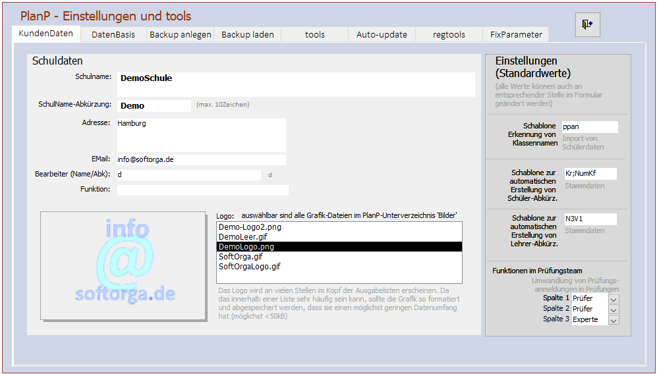Expand the Spalte 1 dropdown

(x=614, y=299)
